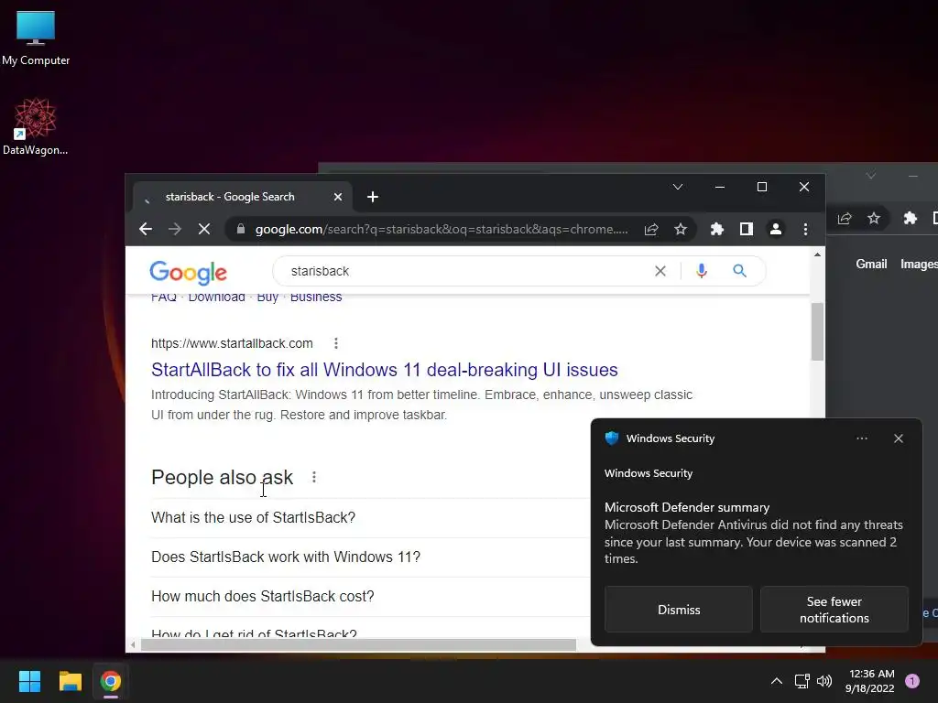Open tab search chevron in background Chrome window
This screenshot has width=938, height=703.
pos(871,176)
